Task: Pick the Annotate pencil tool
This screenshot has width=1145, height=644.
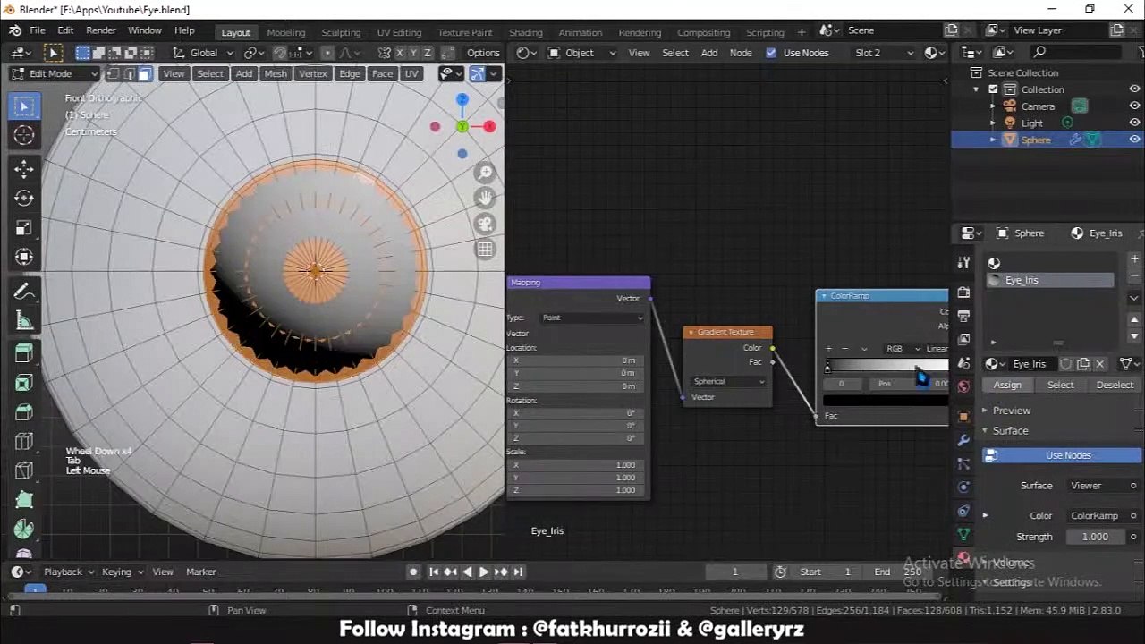Action: click(24, 291)
